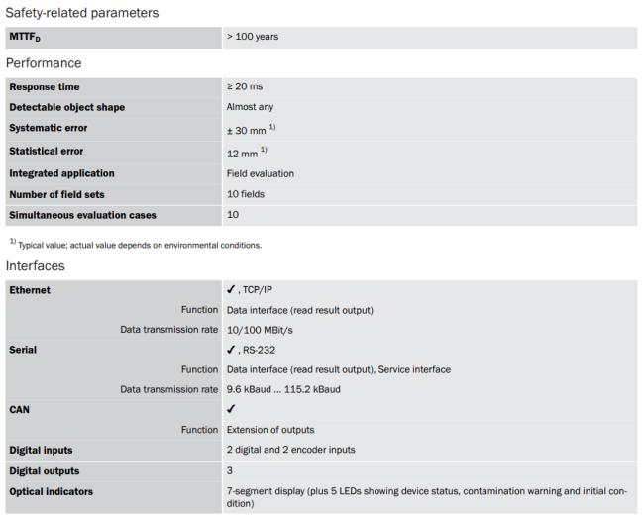644x517 pixels.
Task: Click the "Almost any" object shape value
Action: [251, 107]
